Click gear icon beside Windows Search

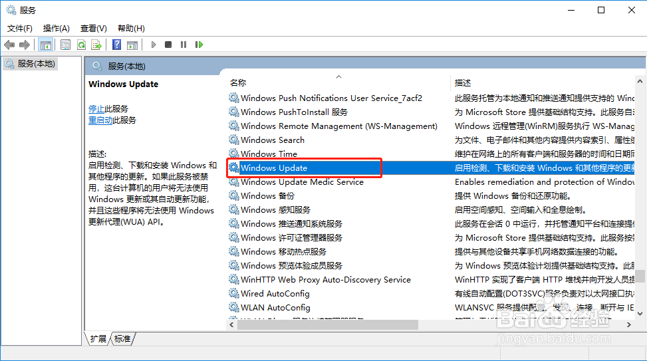pyautogui.click(x=234, y=140)
